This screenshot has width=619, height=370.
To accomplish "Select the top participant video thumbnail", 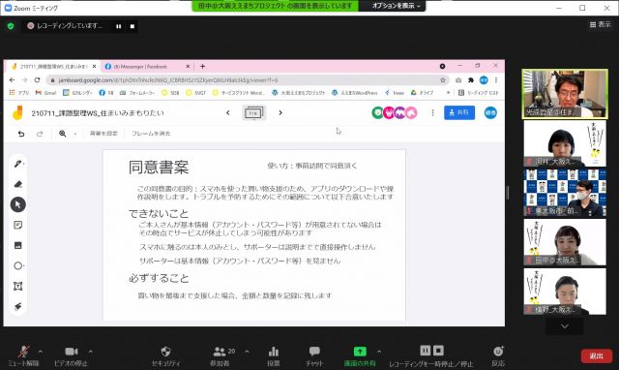I will point(565,94).
